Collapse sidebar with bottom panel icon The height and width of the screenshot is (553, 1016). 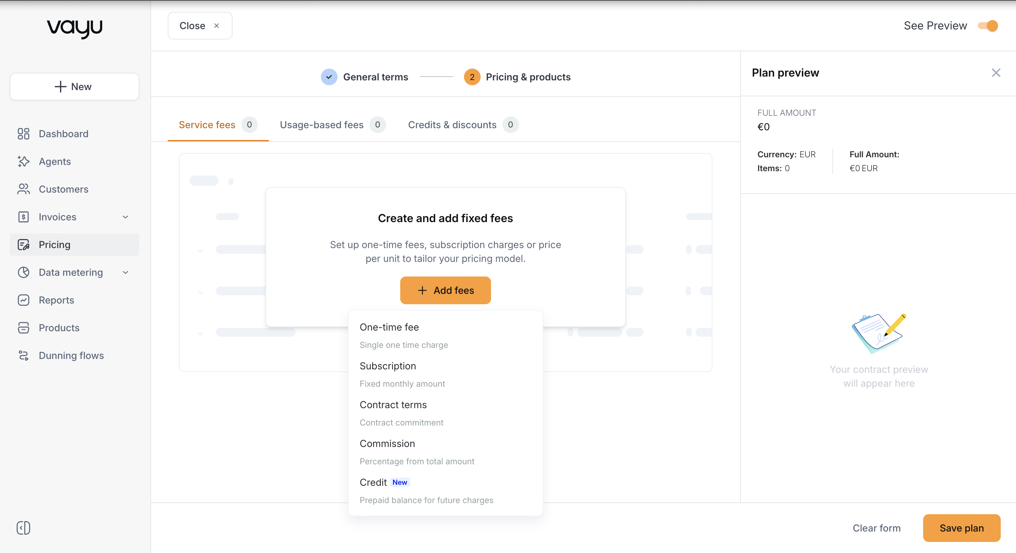pos(23,528)
